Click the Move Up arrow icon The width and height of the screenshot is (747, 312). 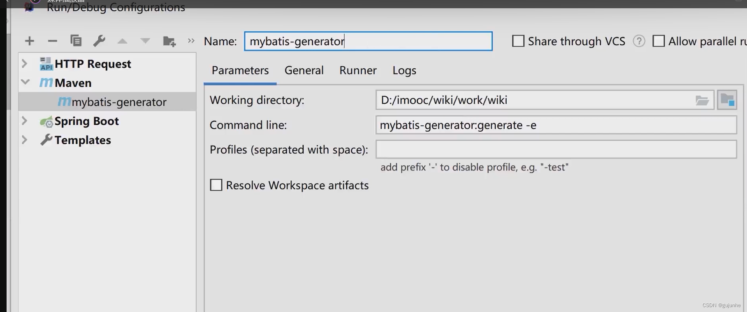122,41
